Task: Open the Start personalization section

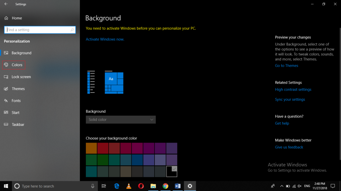Action: 12,112
